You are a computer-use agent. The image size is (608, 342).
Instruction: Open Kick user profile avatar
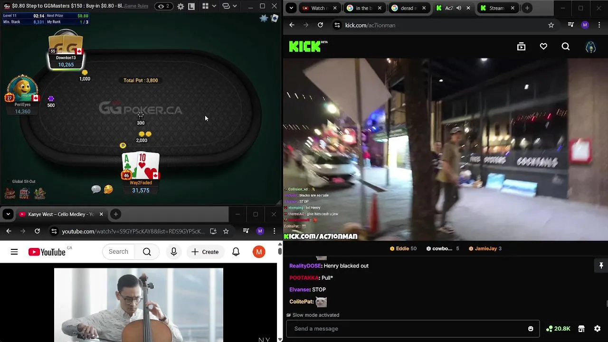pos(590,47)
